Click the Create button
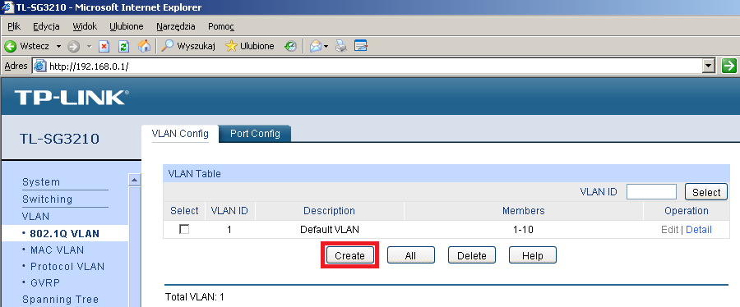 [x=349, y=255]
